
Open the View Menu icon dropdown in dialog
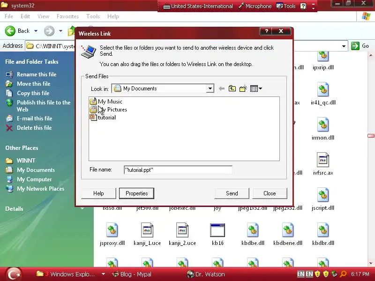256,89
